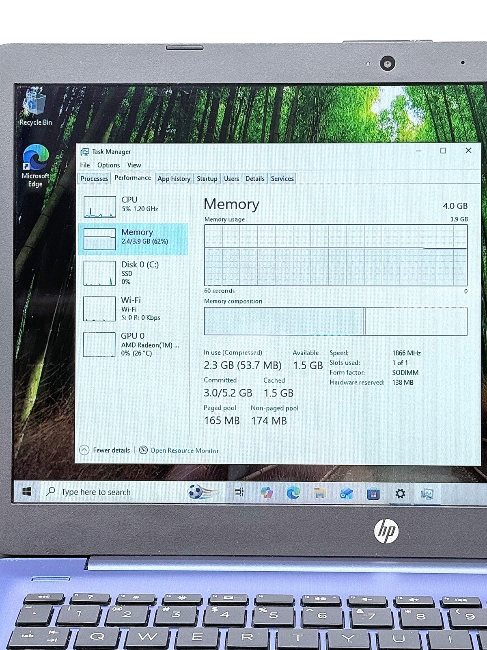Open the Options menu
Viewport: 487px width, 650px height.
click(x=108, y=165)
